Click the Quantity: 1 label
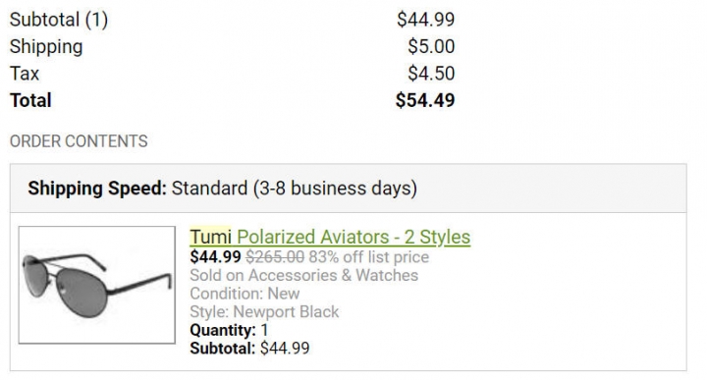 (x=229, y=330)
